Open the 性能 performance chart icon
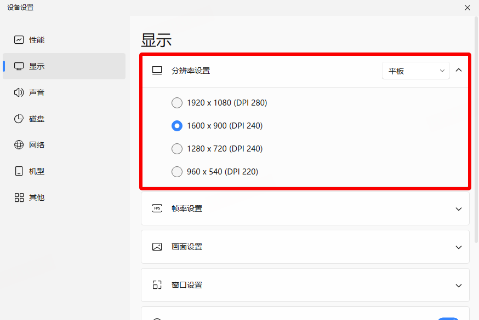479x320 pixels. click(19, 40)
